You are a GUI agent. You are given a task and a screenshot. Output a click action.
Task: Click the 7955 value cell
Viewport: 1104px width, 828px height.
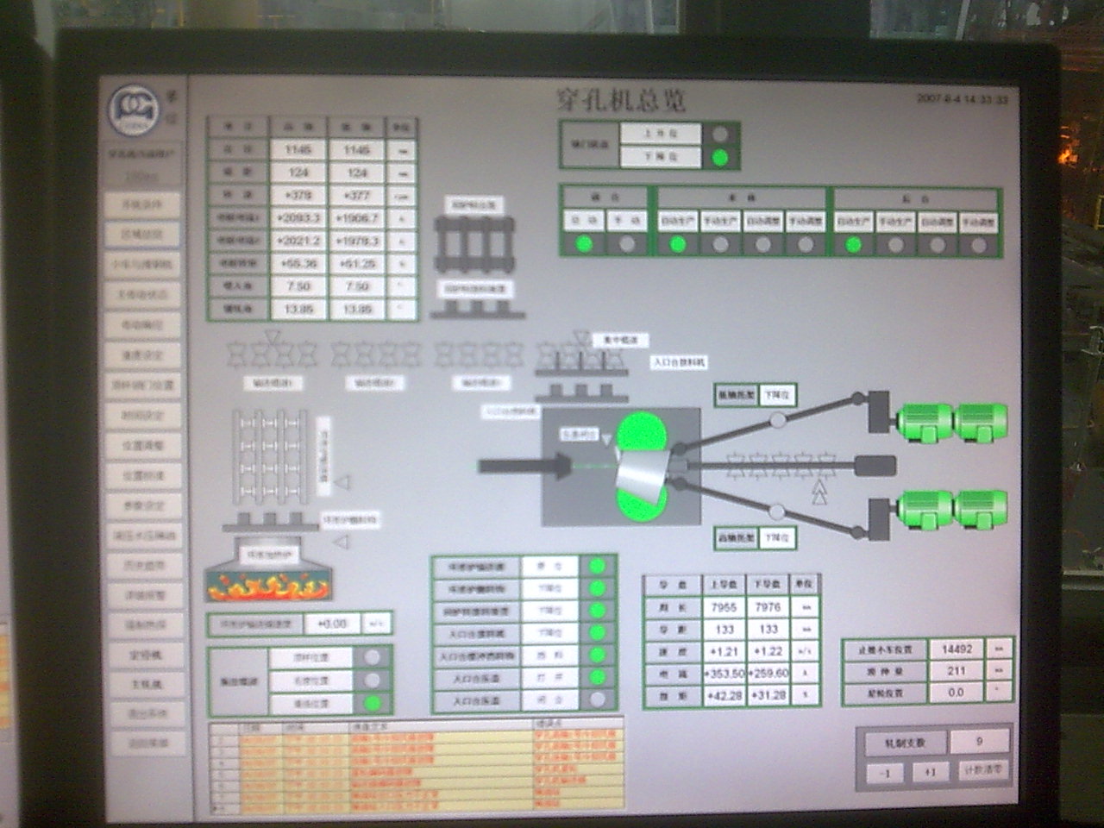click(724, 607)
